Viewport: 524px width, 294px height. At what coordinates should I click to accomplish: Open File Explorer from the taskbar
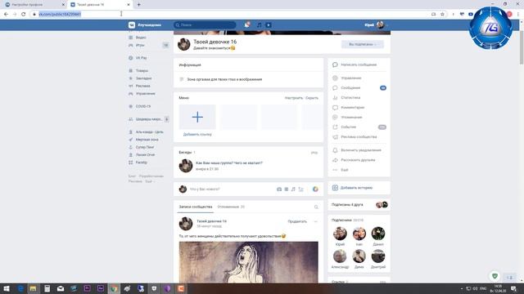33,288
